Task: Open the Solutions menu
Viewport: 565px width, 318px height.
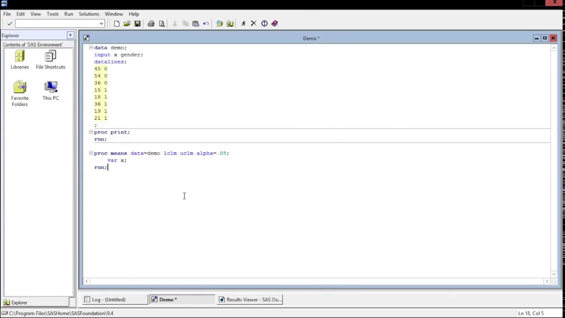Action: [x=89, y=14]
